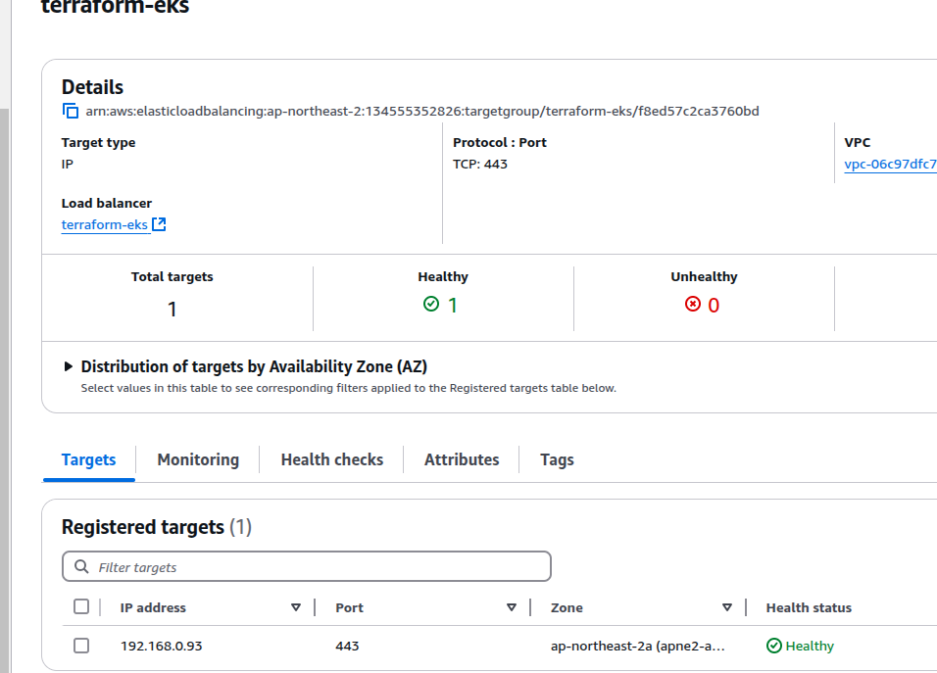937x673 pixels.
Task: Expand Distribution of targets by Availability Zone
Action: click(x=69, y=367)
